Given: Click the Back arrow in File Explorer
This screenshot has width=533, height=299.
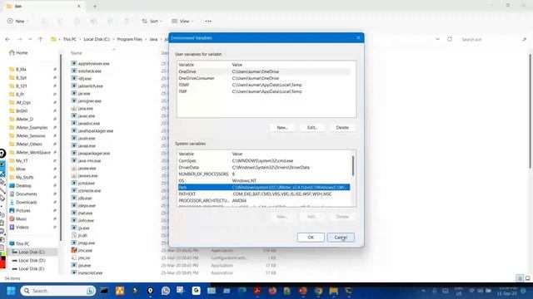Looking at the screenshot, I should (7, 39).
